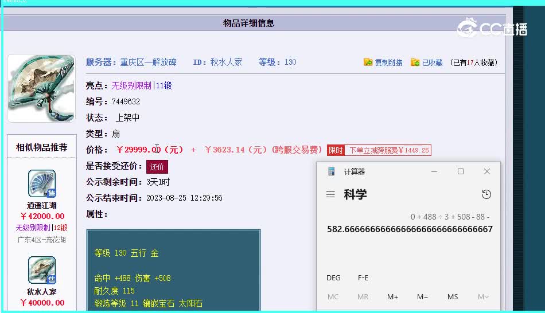Click the 耐久度 115 attribute line
The width and height of the screenshot is (545, 313).
[114, 291]
